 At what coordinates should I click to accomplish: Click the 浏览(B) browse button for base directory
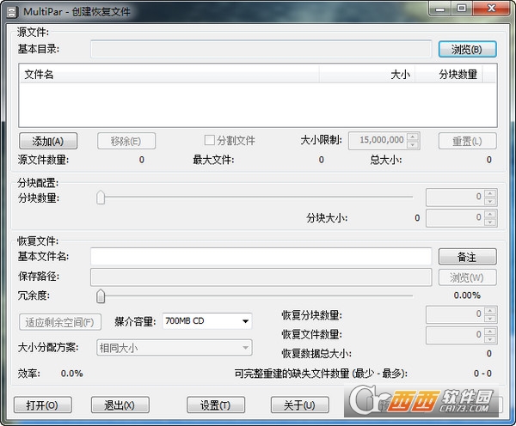pos(467,49)
